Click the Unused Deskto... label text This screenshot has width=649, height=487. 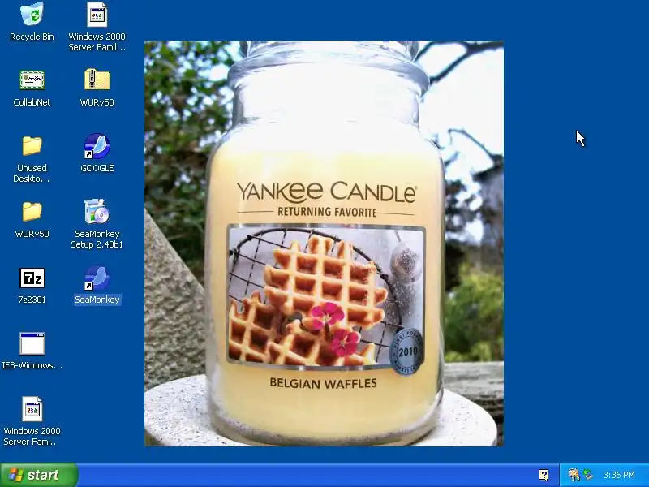pos(32,173)
